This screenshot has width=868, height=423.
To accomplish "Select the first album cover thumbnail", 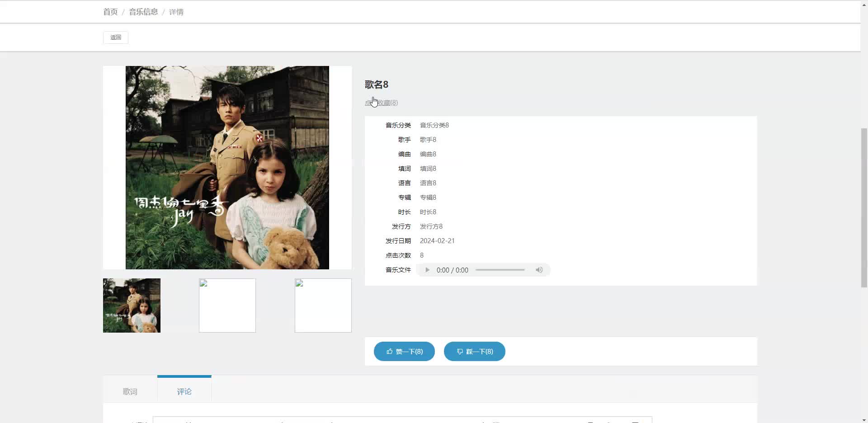I will pos(132,305).
